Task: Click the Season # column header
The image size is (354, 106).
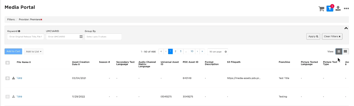Action: tap(104, 62)
